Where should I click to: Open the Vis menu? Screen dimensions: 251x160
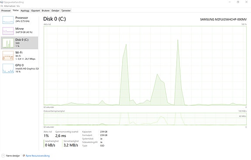pos(18,6)
